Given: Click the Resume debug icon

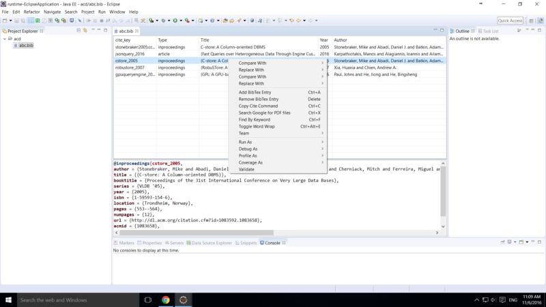Looking at the screenshot, I should pos(89,20).
